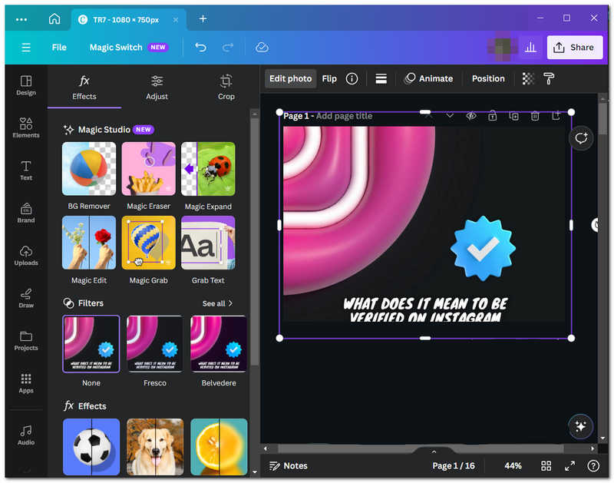Switch to the Adjust tab
614x483 pixels.
point(157,88)
